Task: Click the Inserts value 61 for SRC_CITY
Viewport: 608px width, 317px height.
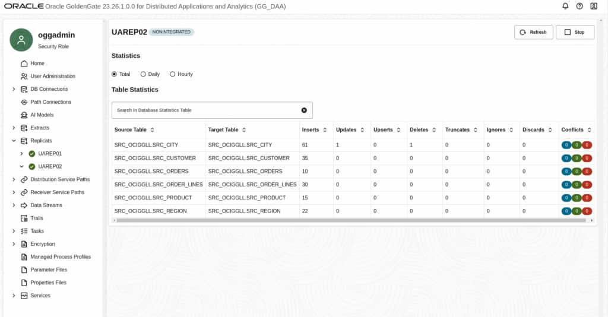Action: tap(305, 145)
